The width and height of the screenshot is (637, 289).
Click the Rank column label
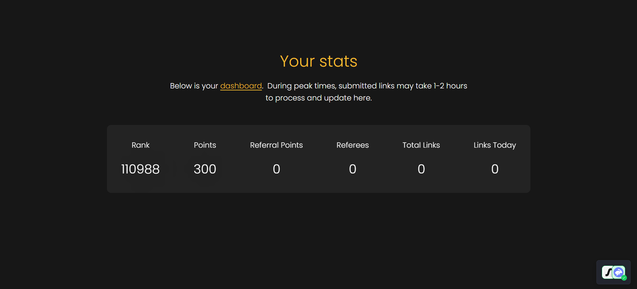(x=140, y=145)
